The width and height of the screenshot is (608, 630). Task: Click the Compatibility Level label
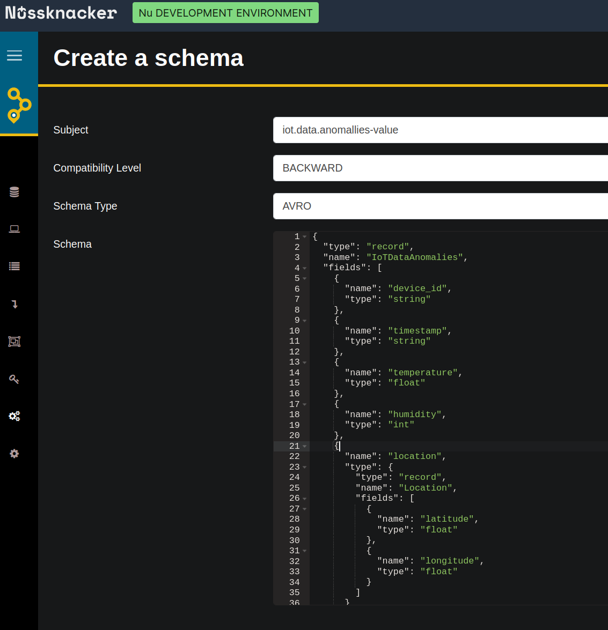click(x=97, y=168)
